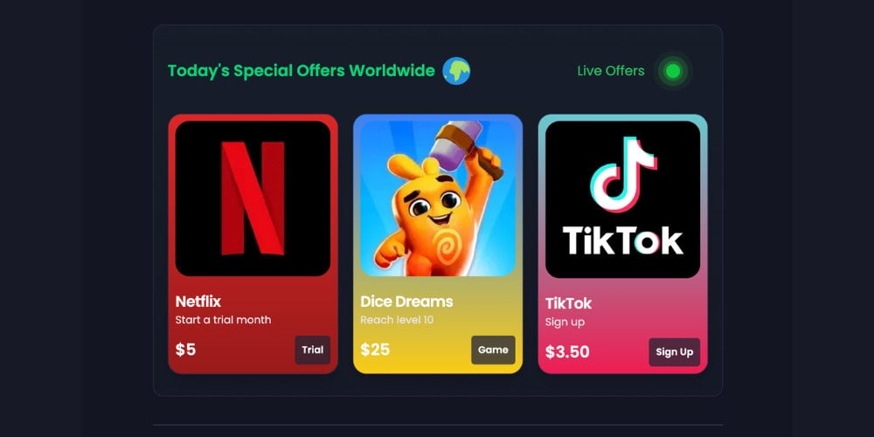The height and width of the screenshot is (437, 874).
Task: Click the globe icon beside Worldwide heading
Action: pos(456,72)
